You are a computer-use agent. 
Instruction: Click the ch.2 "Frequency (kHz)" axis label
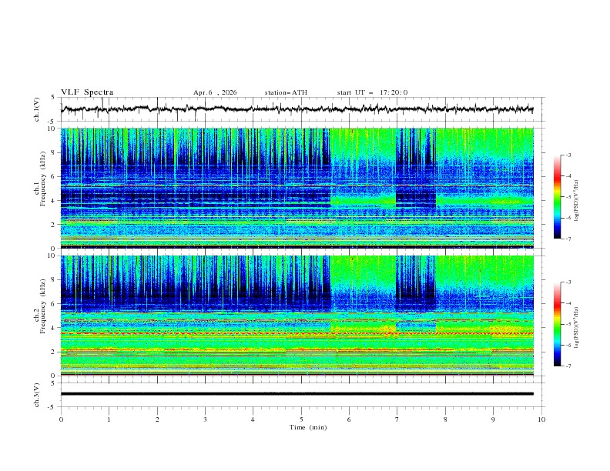(x=43, y=306)
